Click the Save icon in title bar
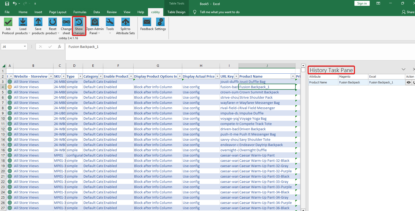Image resolution: width=415 pixels, height=211 pixels. tap(7, 4)
